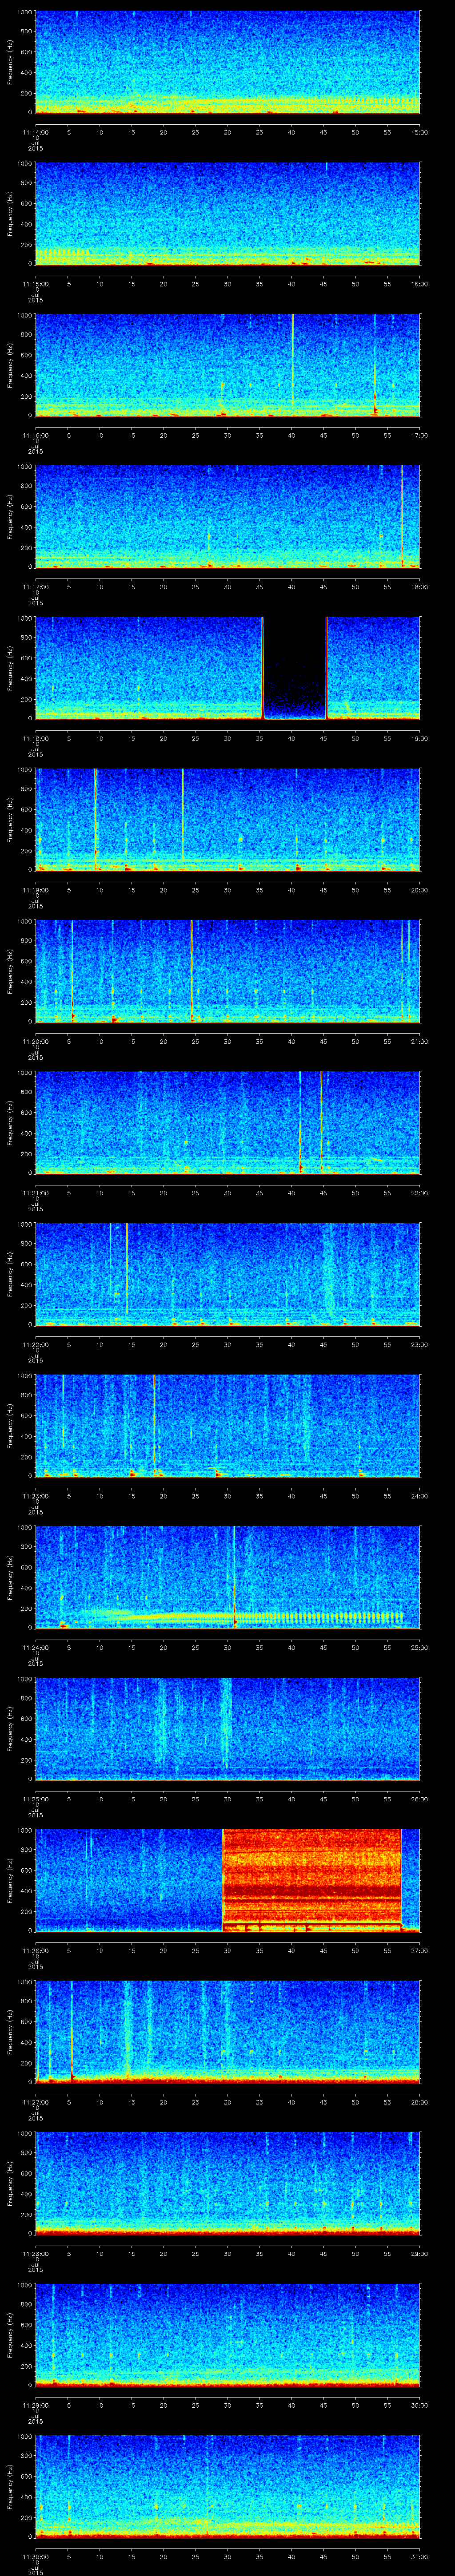This screenshot has height=2576, width=455.
Task: Click the spectrogram panel starting at 11:17:00
Action: click(x=228, y=517)
